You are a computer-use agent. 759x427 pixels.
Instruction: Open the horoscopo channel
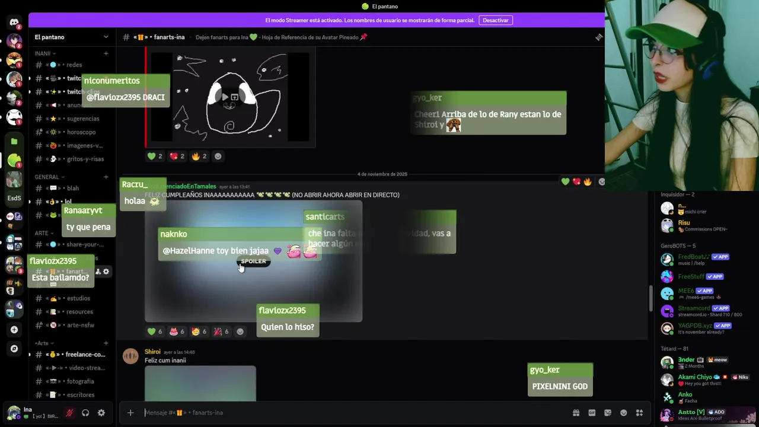pyautogui.click(x=71, y=132)
